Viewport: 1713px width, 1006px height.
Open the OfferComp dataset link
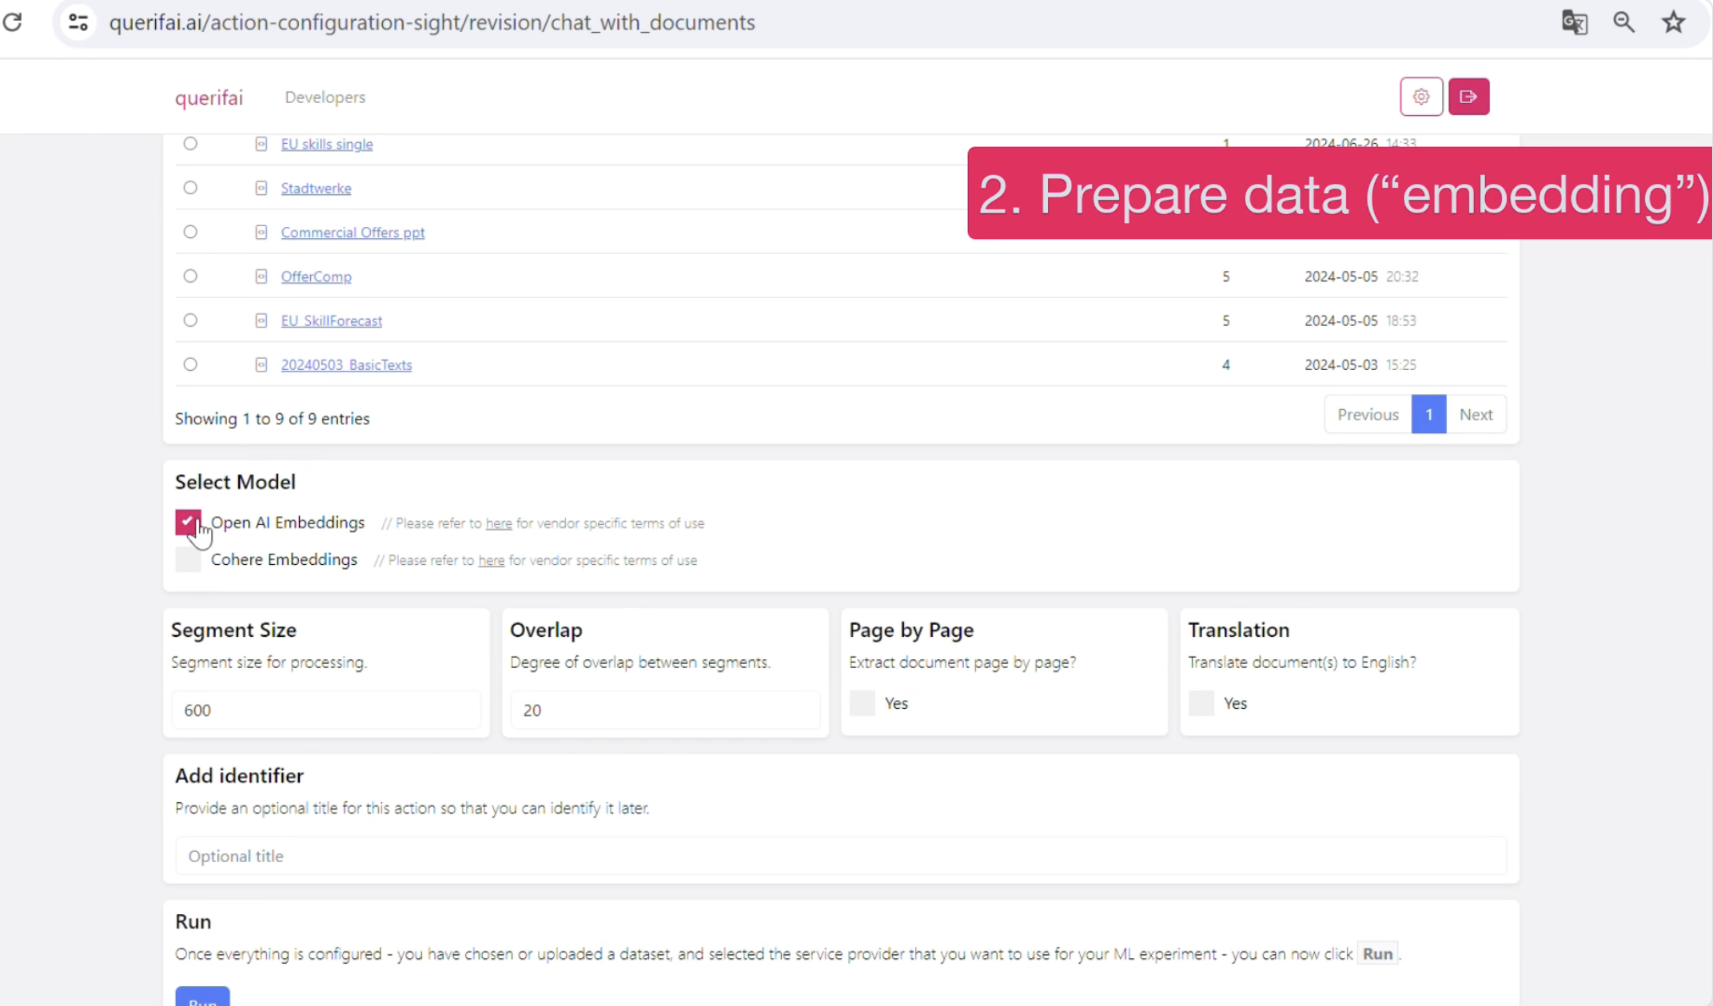point(316,276)
